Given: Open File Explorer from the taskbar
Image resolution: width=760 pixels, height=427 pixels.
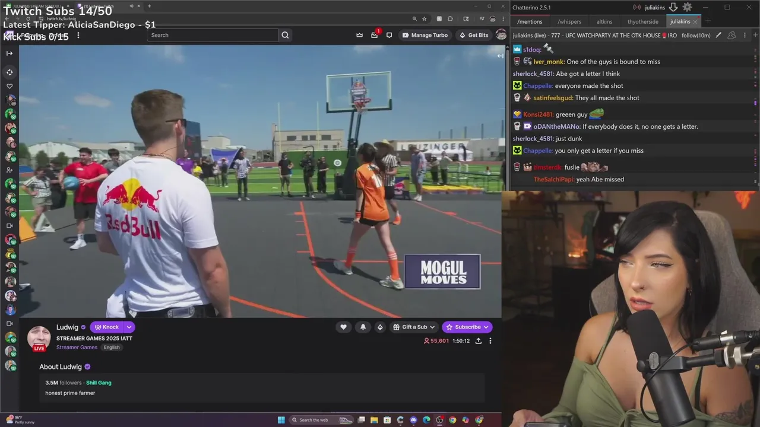Looking at the screenshot, I should 374,420.
